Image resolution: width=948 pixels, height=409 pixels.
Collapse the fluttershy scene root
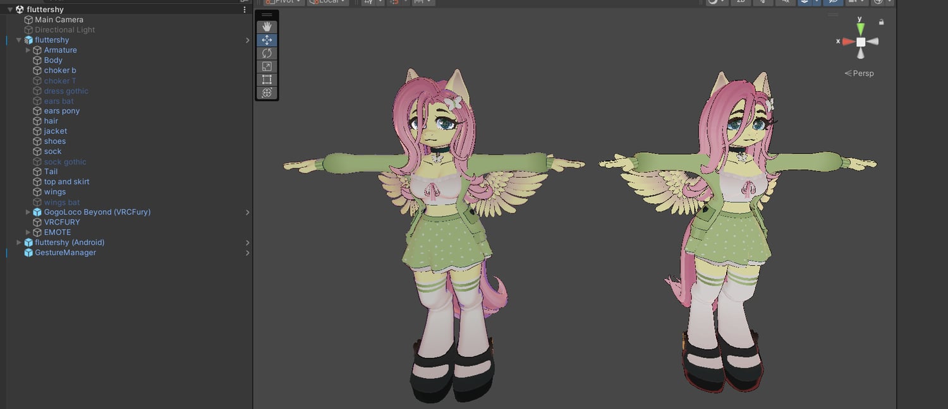pyautogui.click(x=10, y=9)
